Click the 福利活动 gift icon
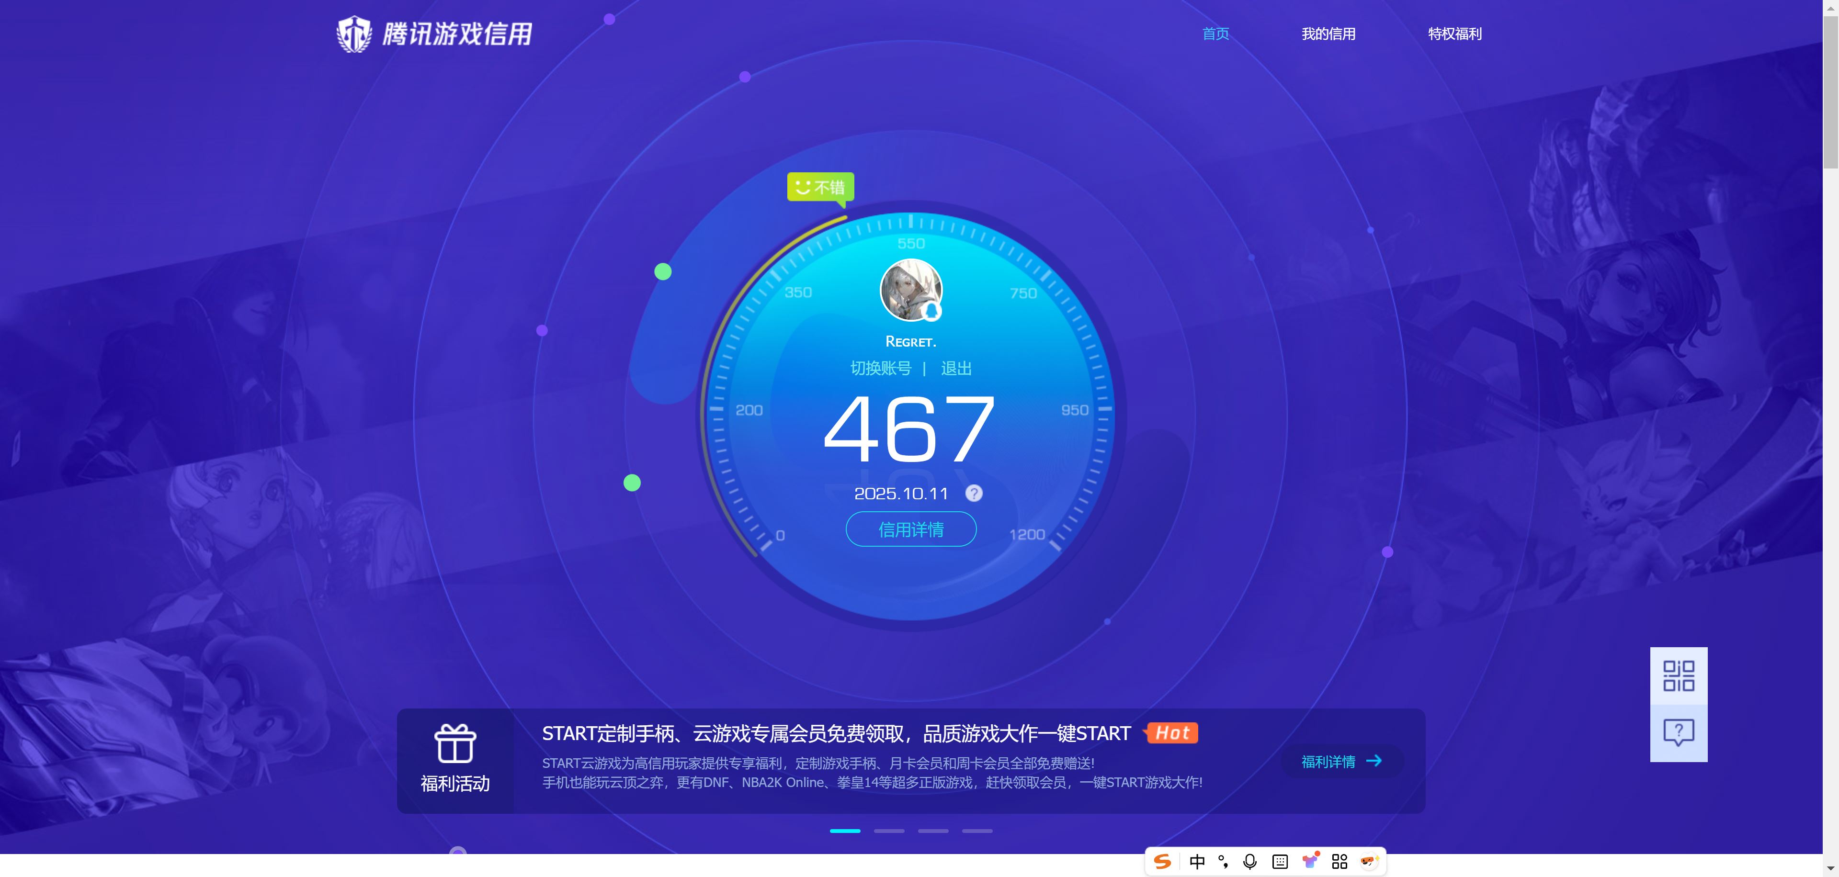Image resolution: width=1839 pixels, height=877 pixels. [455, 744]
